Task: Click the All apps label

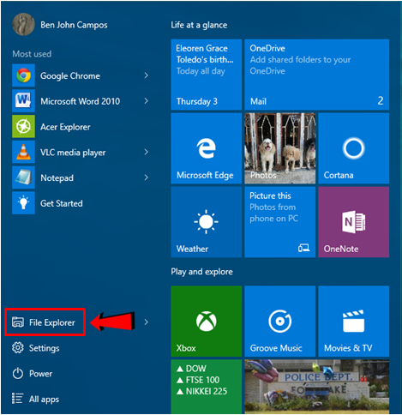Action: pyautogui.click(x=45, y=400)
